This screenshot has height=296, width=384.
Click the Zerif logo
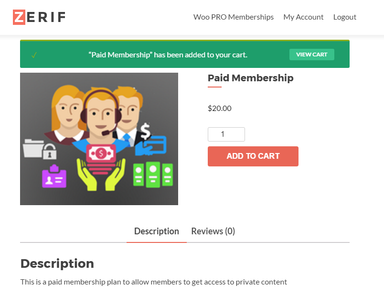(39, 17)
